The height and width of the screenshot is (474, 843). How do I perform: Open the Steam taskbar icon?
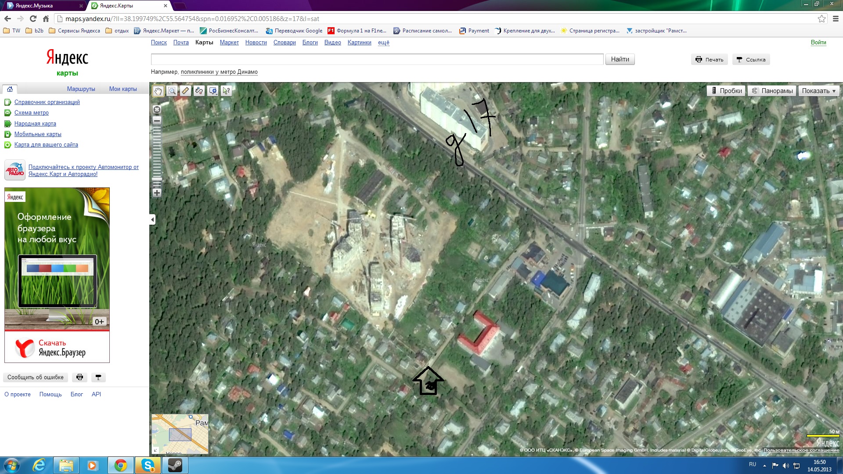coord(175,465)
